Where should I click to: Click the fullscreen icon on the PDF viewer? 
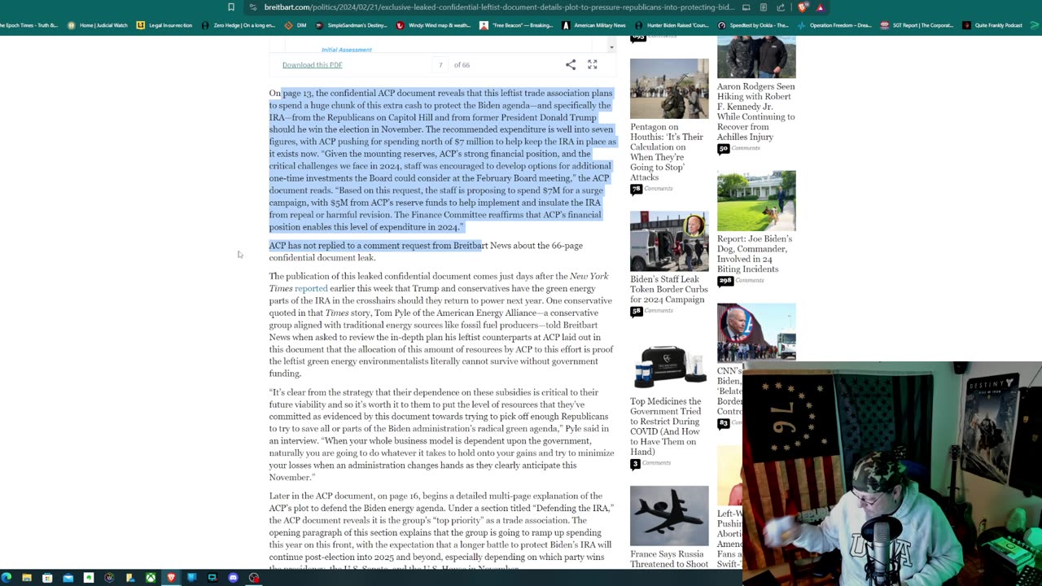[593, 64]
